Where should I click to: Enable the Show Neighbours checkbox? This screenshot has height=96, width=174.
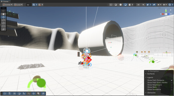[x=172, y=85]
